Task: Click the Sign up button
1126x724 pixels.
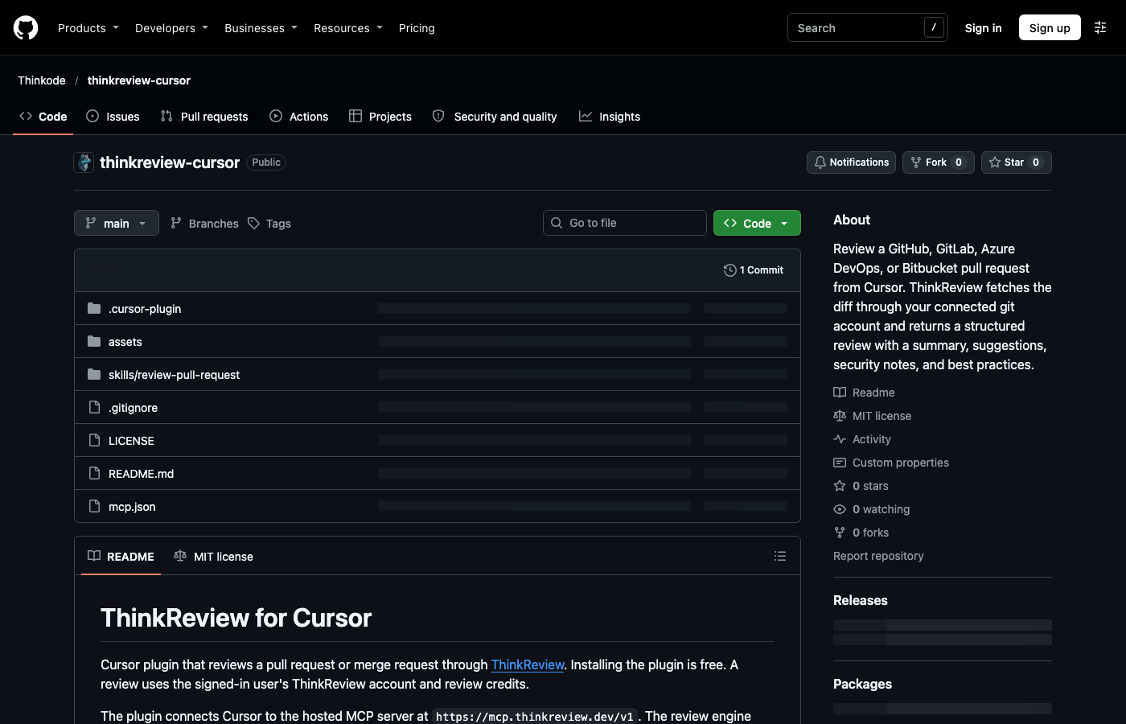Action: point(1050,27)
